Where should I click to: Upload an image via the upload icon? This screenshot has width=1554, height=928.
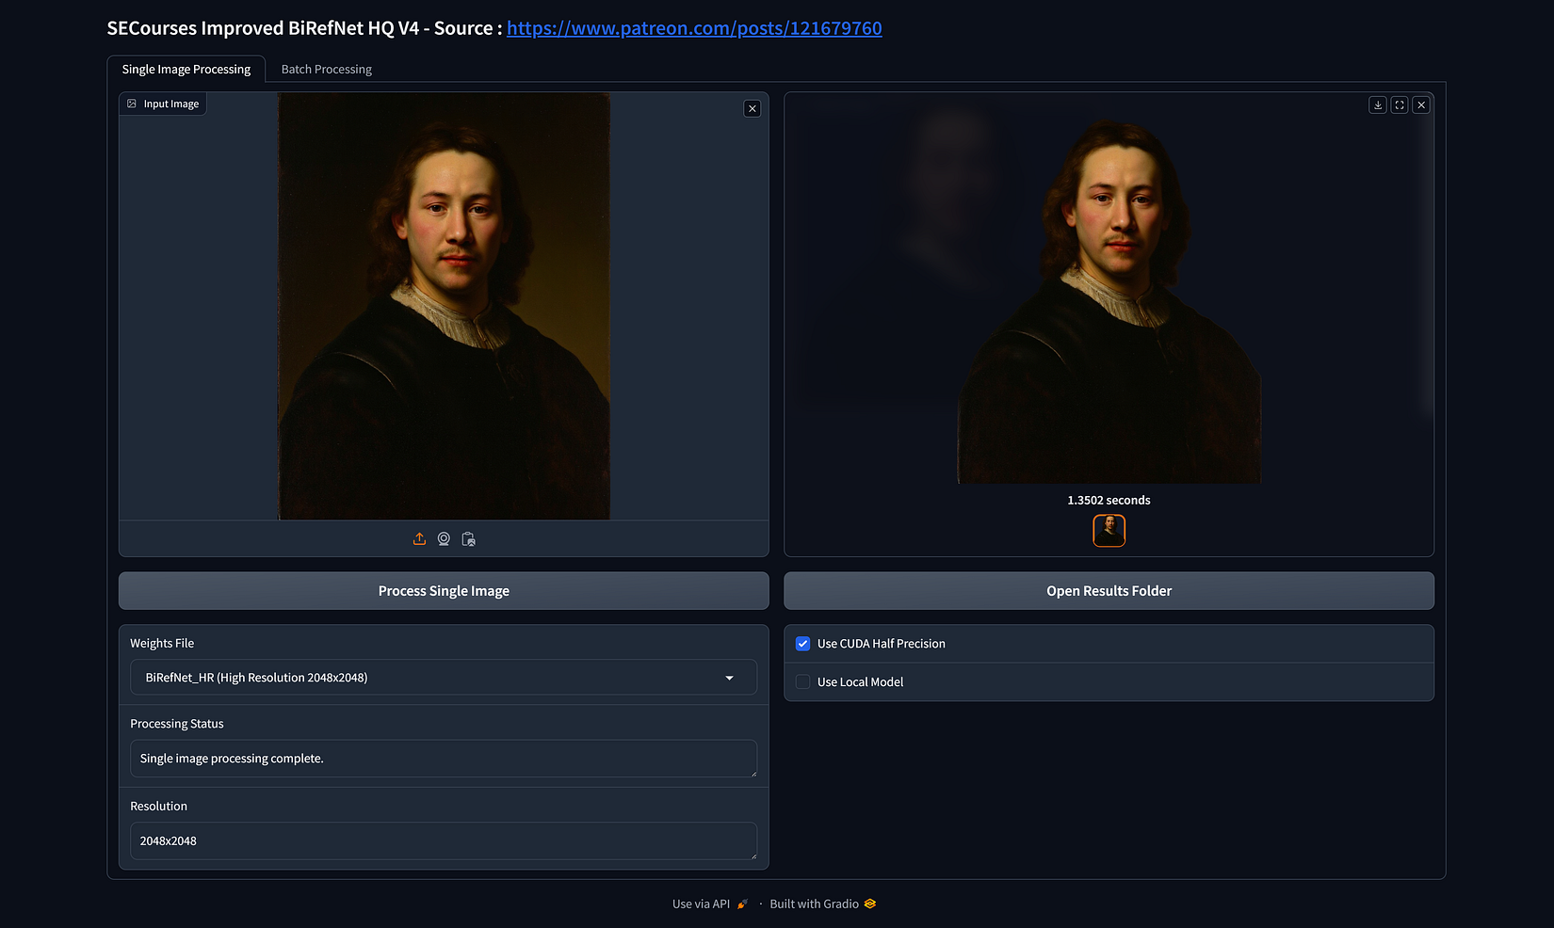(419, 539)
